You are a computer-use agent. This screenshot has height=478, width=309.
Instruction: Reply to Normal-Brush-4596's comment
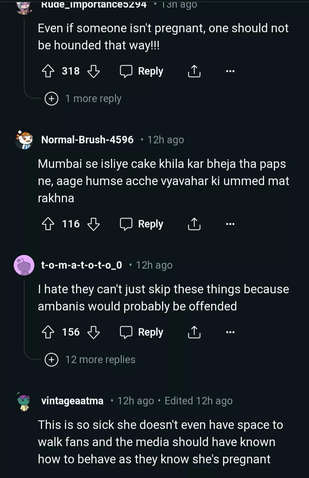tap(142, 224)
